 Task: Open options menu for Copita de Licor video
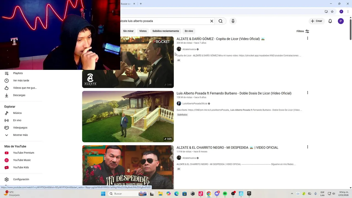(307, 38)
